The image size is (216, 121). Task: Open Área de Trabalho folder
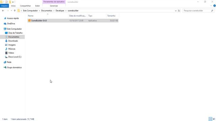coord(15,33)
